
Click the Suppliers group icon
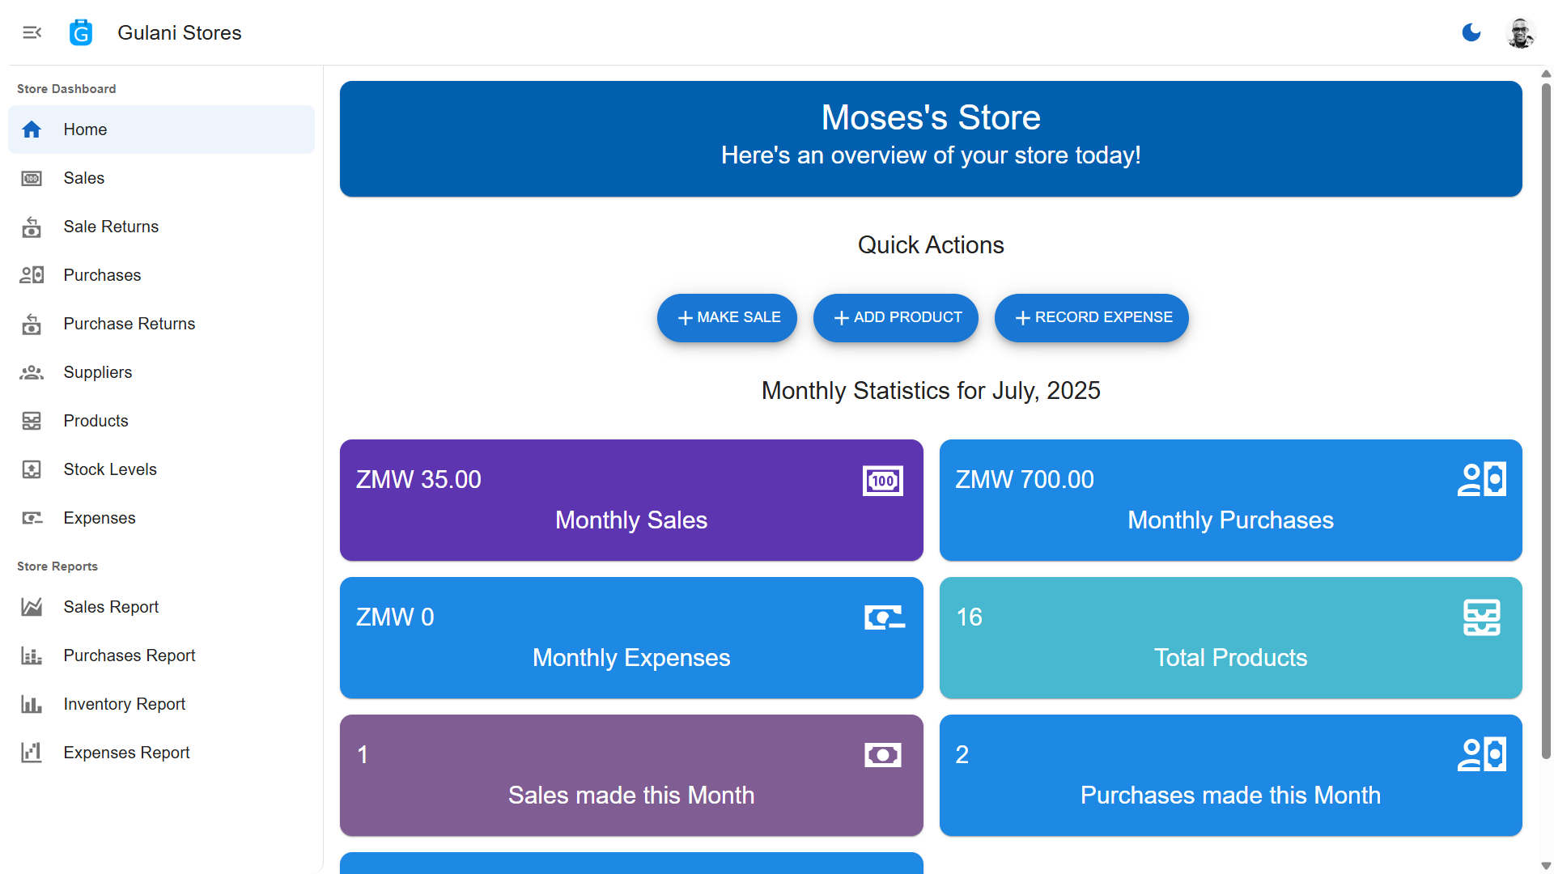[x=32, y=372]
